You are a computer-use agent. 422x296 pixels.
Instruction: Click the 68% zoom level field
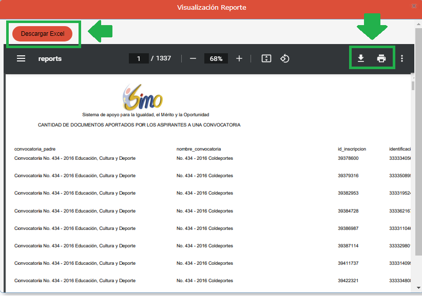coord(216,59)
